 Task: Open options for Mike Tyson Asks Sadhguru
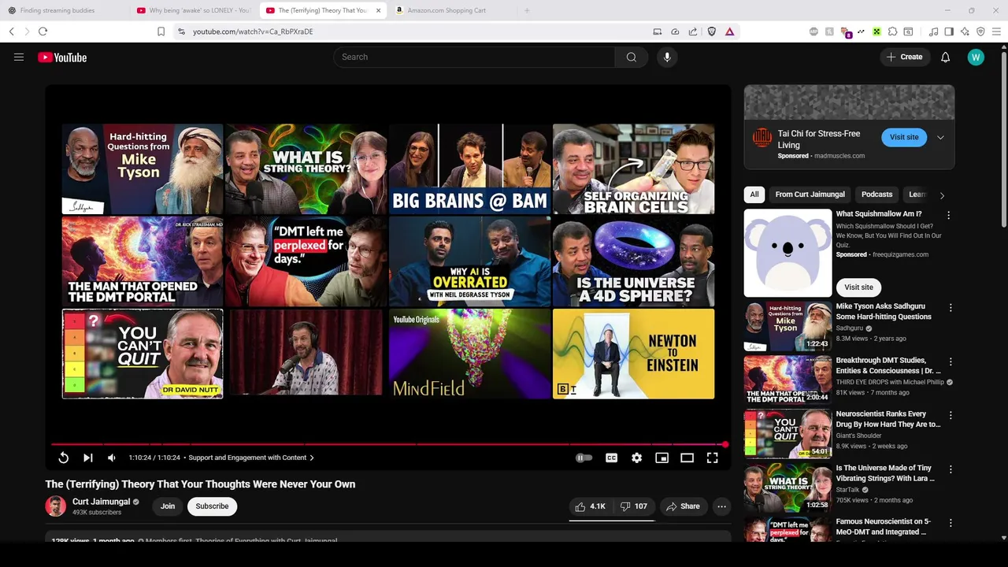(951, 308)
